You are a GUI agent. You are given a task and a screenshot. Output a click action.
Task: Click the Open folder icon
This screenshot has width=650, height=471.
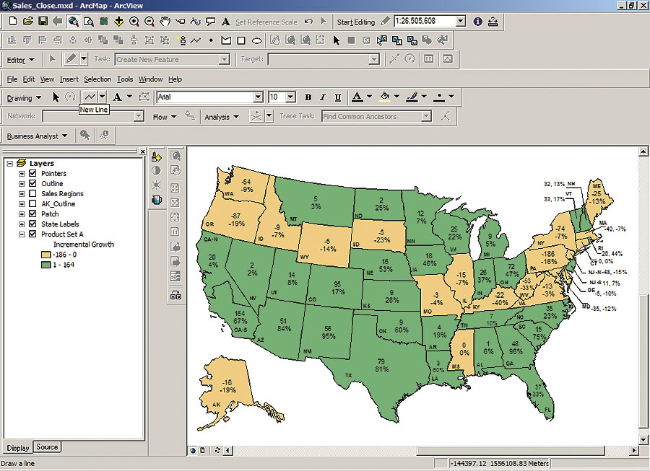[x=27, y=22]
